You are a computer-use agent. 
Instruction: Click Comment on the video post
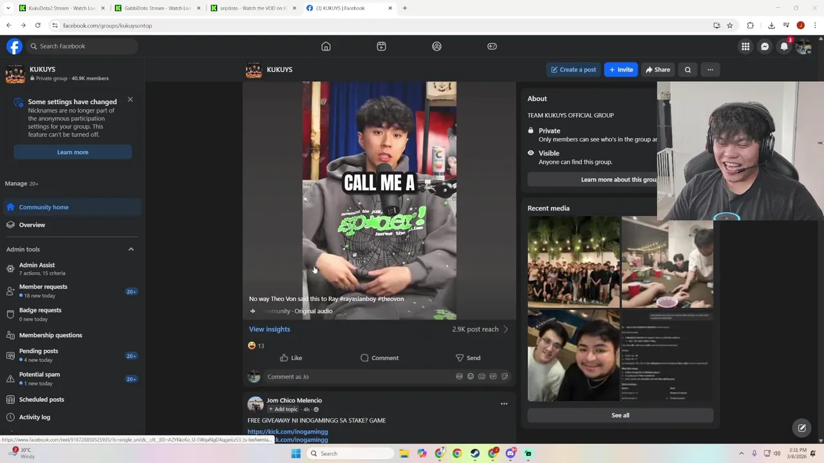click(x=379, y=358)
